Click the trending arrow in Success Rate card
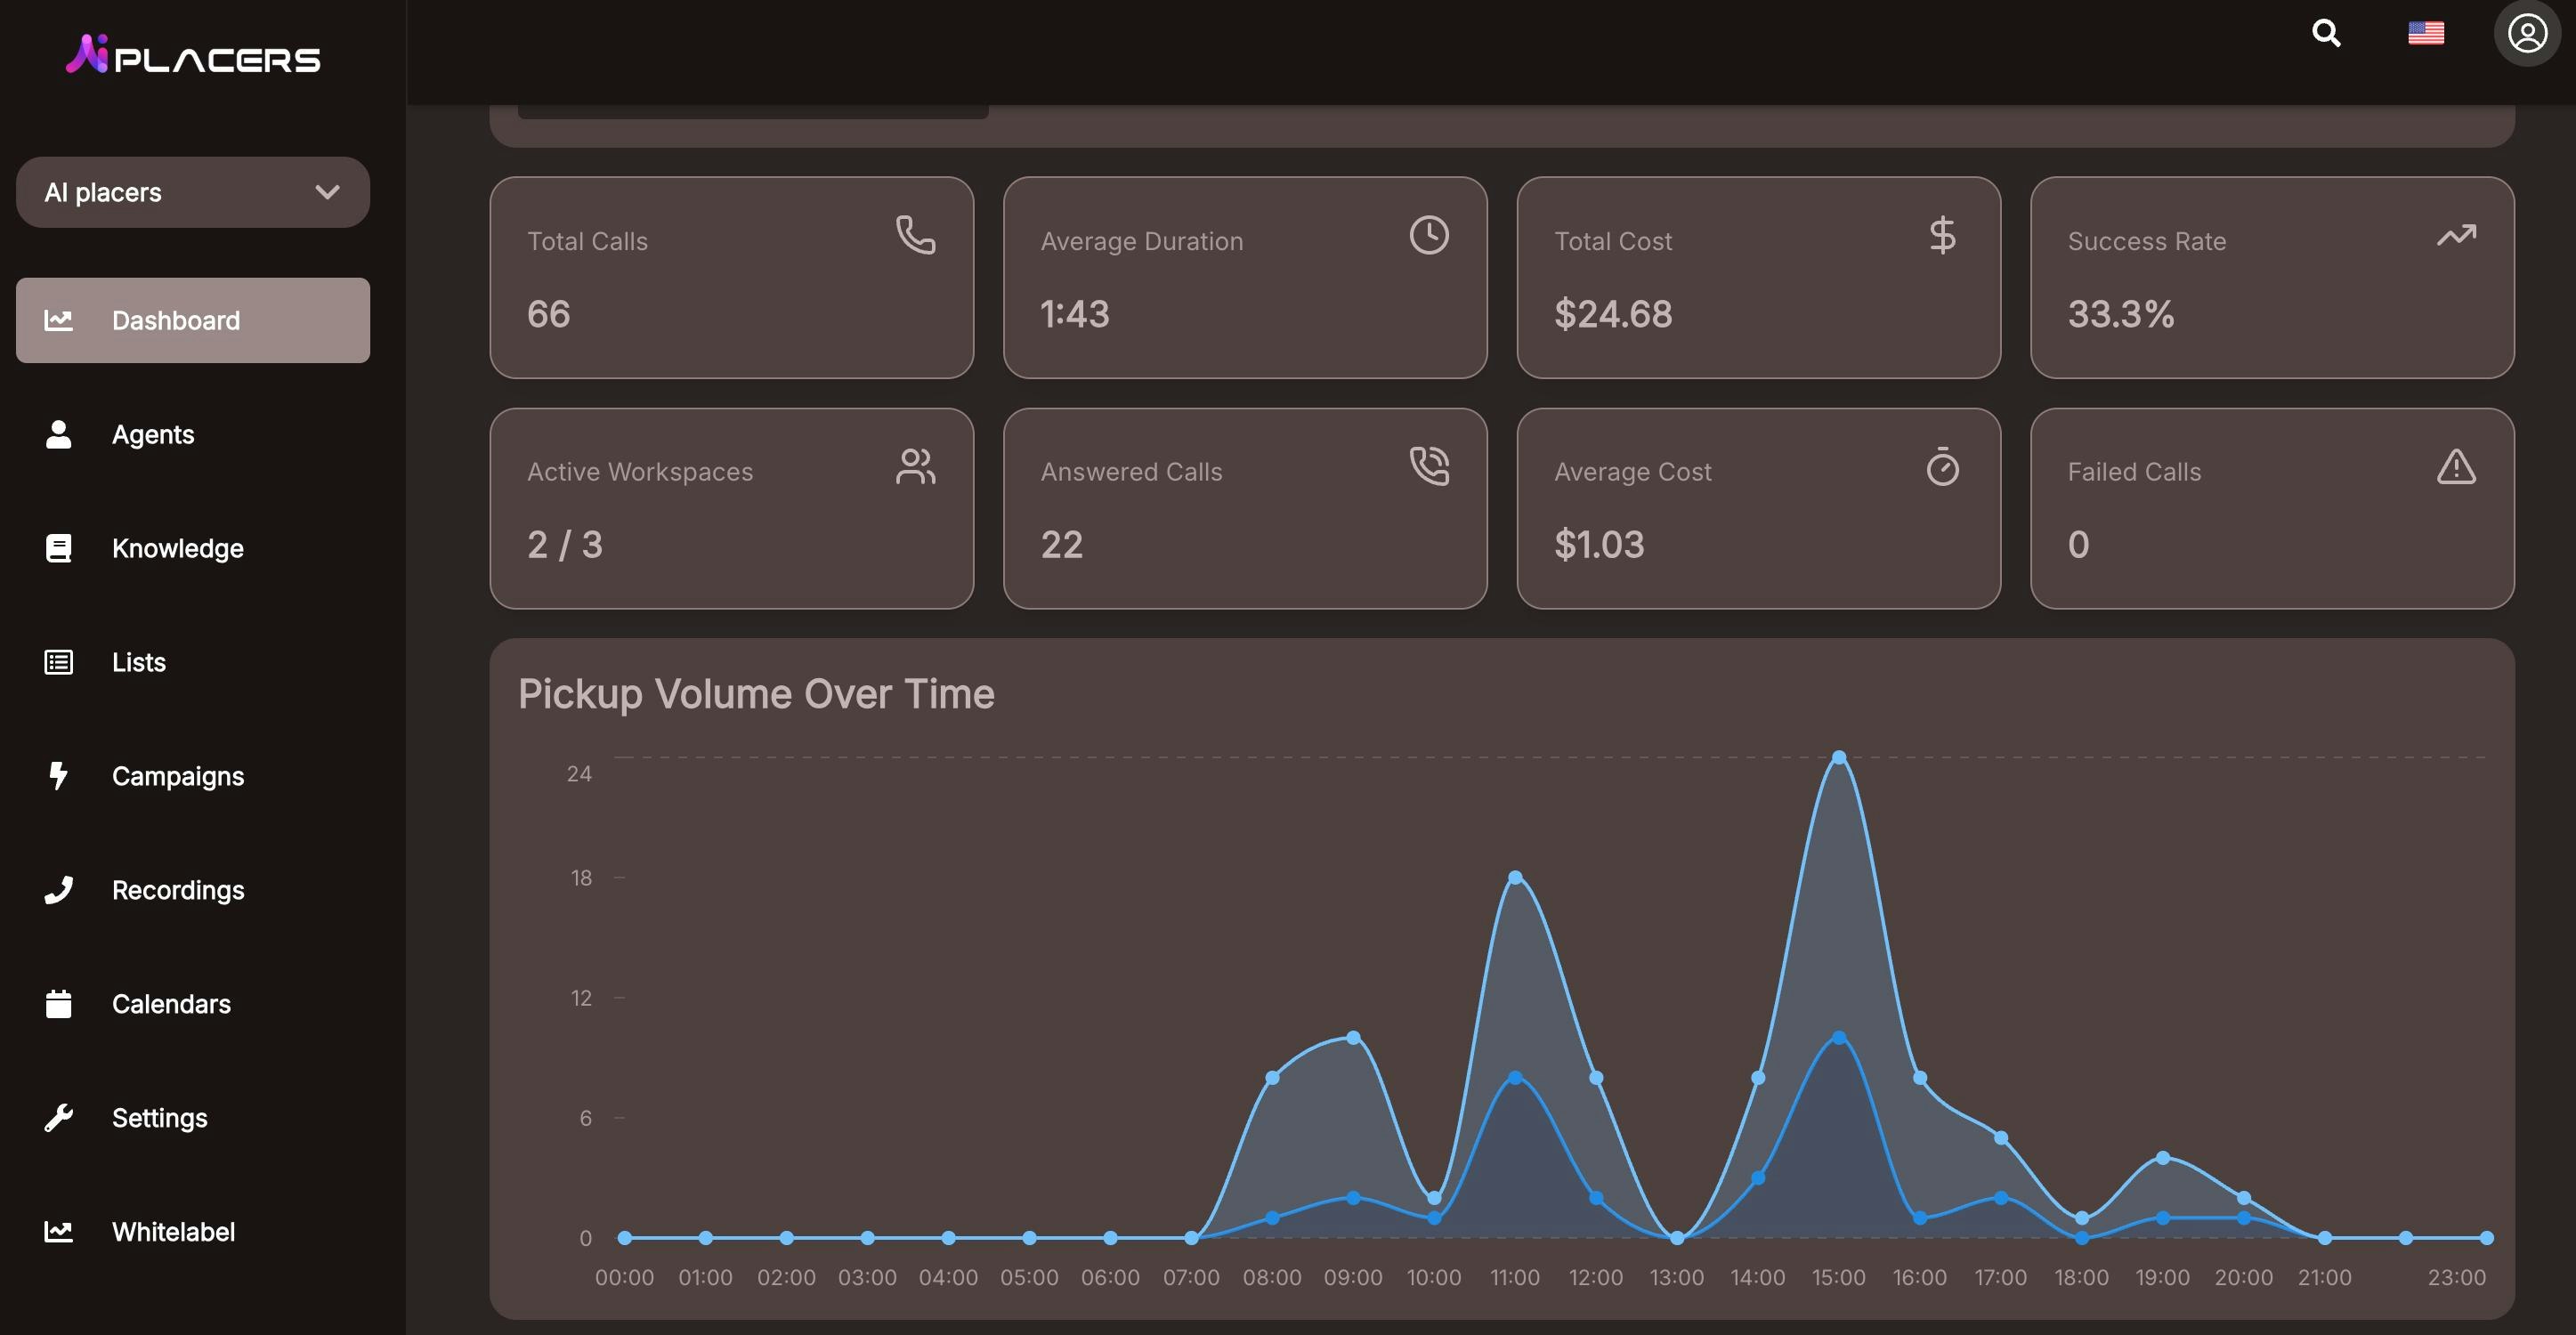Image resolution: width=2576 pixels, height=1335 pixels. click(2456, 235)
